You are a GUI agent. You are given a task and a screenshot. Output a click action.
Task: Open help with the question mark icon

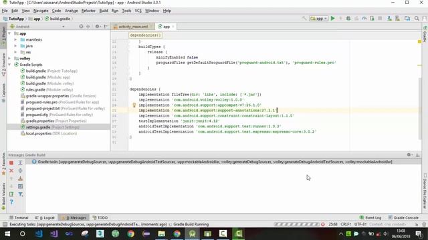(11, 202)
